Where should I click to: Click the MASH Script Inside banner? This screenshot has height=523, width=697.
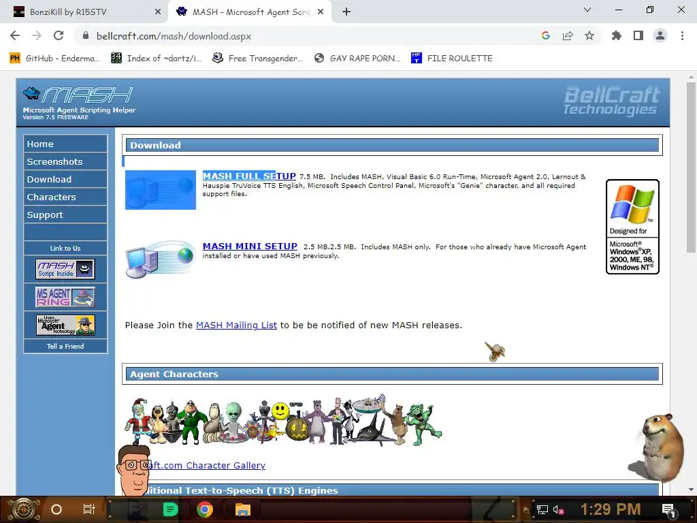(x=65, y=269)
